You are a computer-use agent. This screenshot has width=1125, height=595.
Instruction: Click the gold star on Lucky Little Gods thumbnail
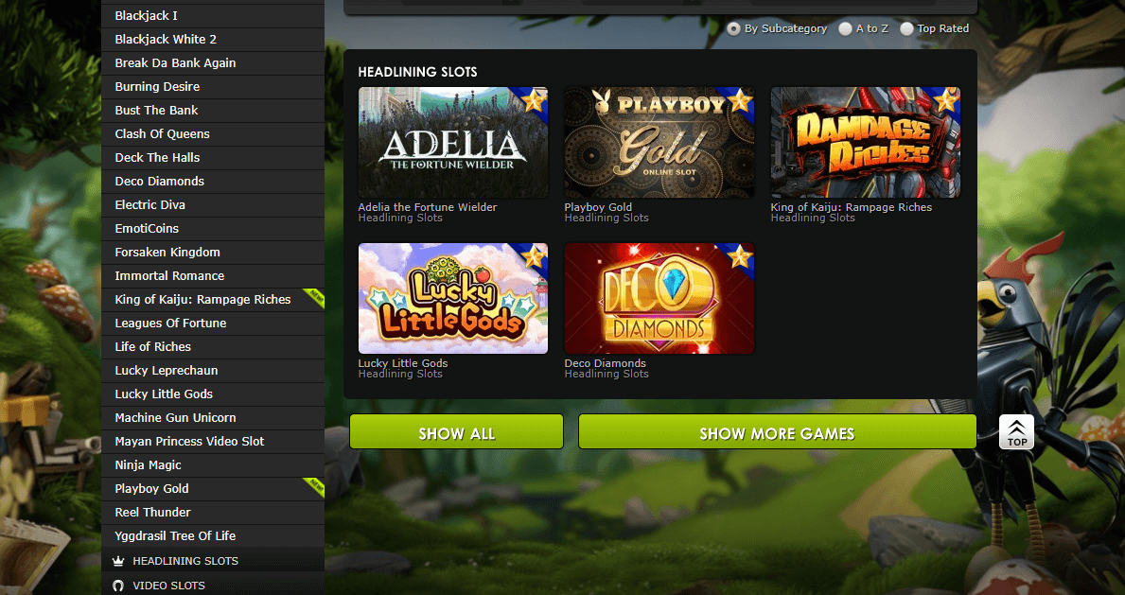[533, 256]
